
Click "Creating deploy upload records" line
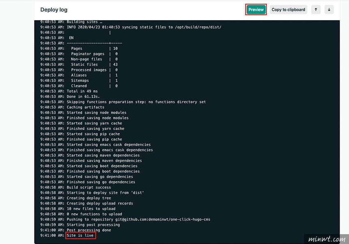pyautogui.click(x=87, y=203)
